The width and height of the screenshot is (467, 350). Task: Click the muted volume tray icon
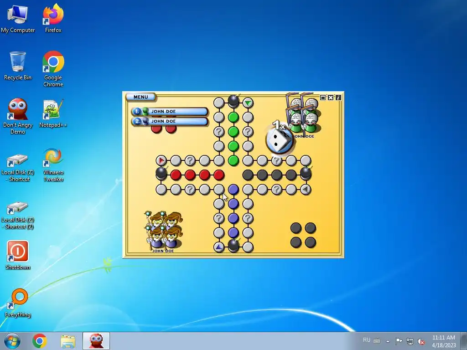click(421, 341)
